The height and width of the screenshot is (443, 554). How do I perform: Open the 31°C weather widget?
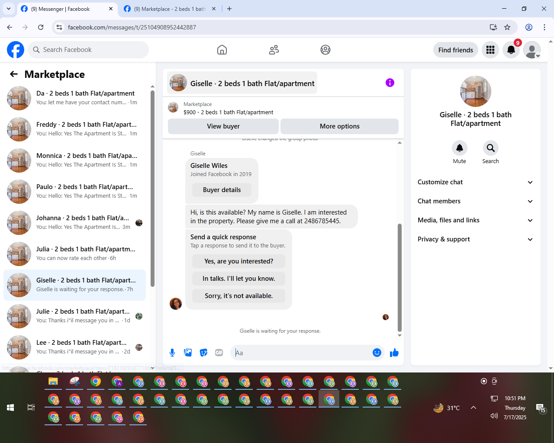(447, 408)
